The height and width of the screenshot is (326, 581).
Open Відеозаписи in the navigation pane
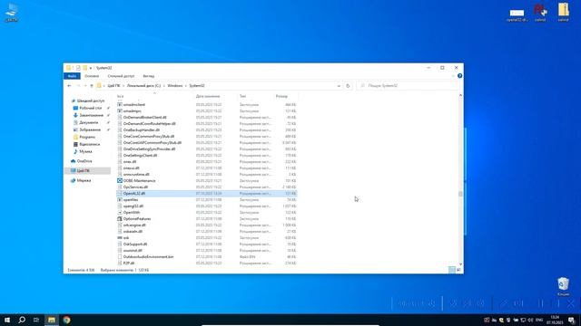click(89, 144)
